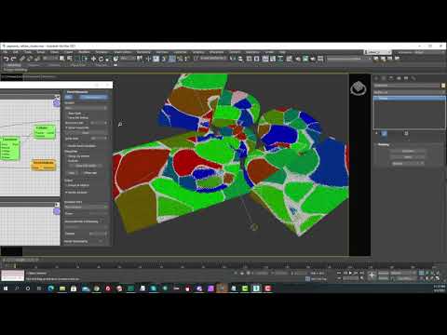The image size is (447, 335).
Task: Switch to the Hierarchy command panel tab
Action: pos(391,78)
